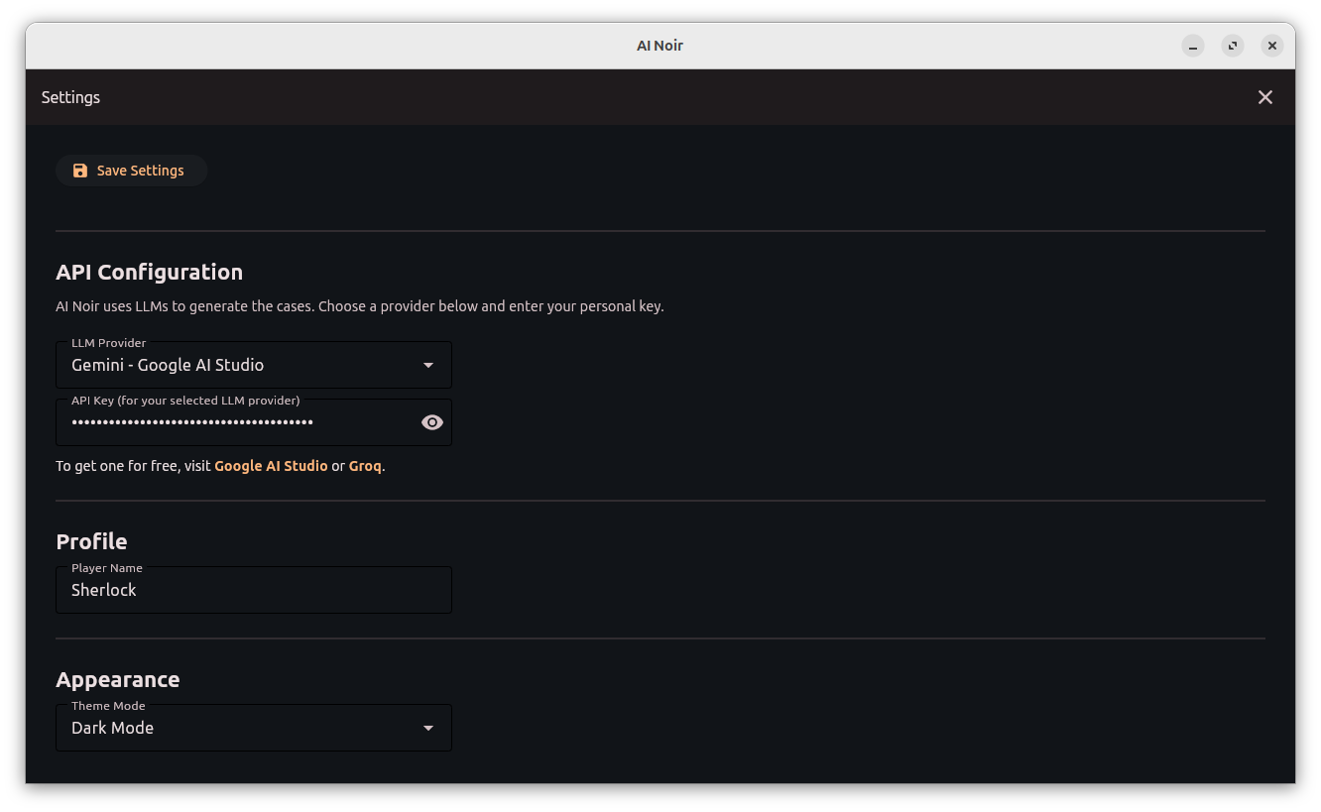The image size is (1321, 812).
Task: Select the Gemini - Google AI Studio combo box
Action: pyautogui.click(x=238, y=365)
